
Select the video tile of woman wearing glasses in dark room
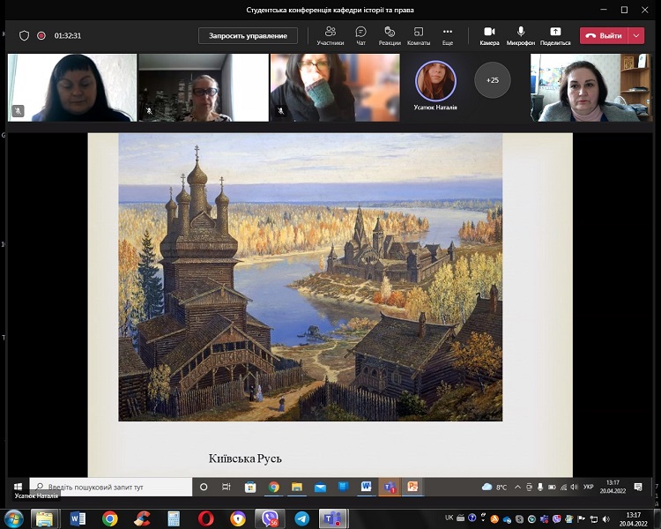204,87
